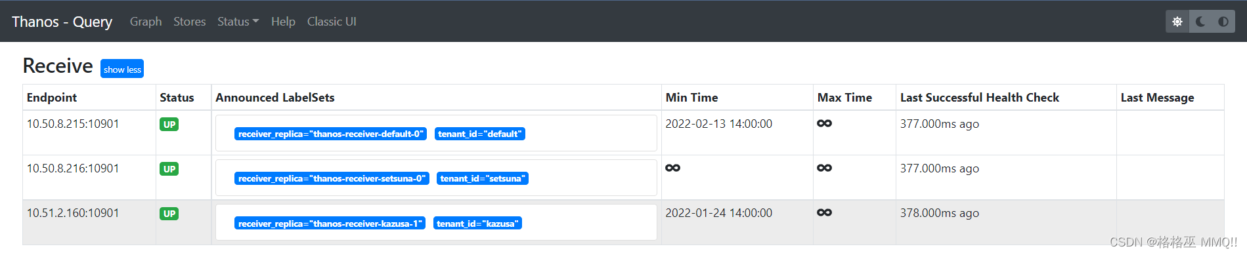This screenshot has width=1247, height=255.
Task: Select the receiver_replica thanos-receiver-setsuna-0 label
Action: [332, 178]
